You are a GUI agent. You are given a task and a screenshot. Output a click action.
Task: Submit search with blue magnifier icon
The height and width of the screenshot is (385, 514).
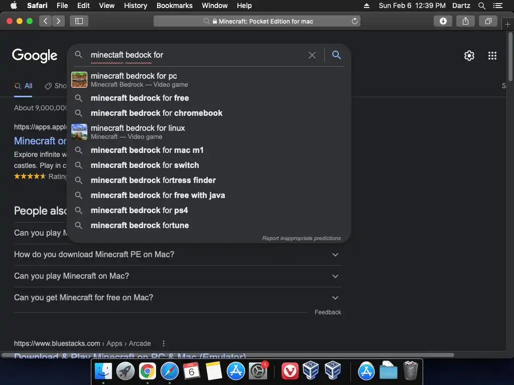[336, 55]
